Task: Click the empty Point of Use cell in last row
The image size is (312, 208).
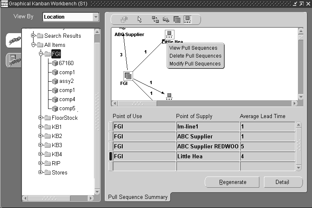Action: click(144, 167)
